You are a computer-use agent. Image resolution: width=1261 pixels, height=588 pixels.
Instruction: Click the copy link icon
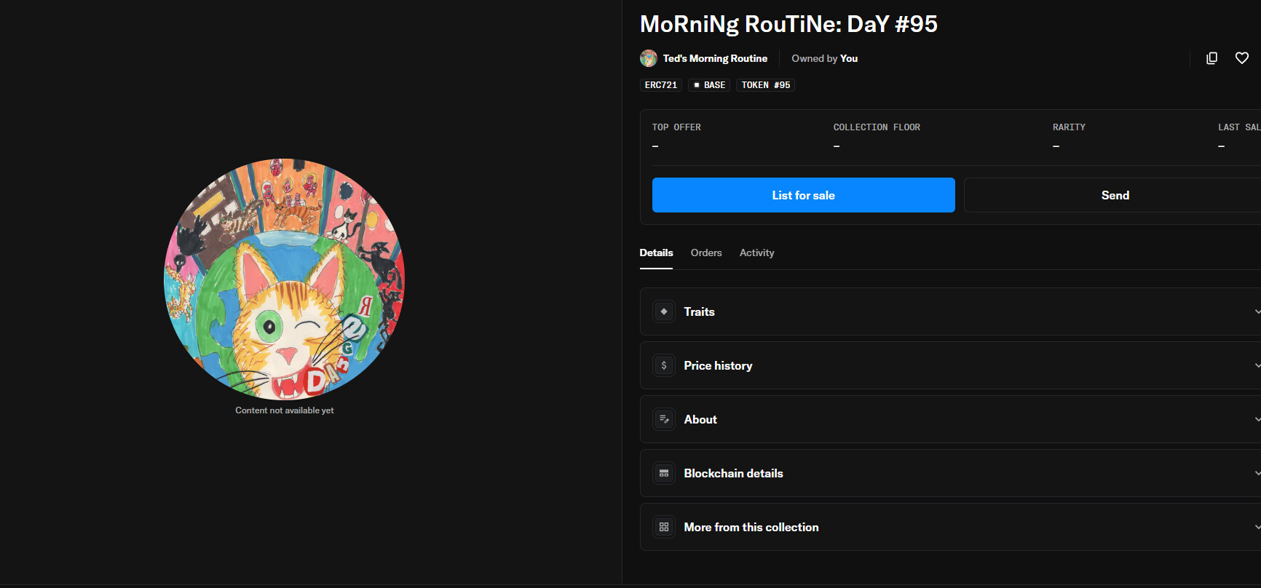(x=1211, y=58)
